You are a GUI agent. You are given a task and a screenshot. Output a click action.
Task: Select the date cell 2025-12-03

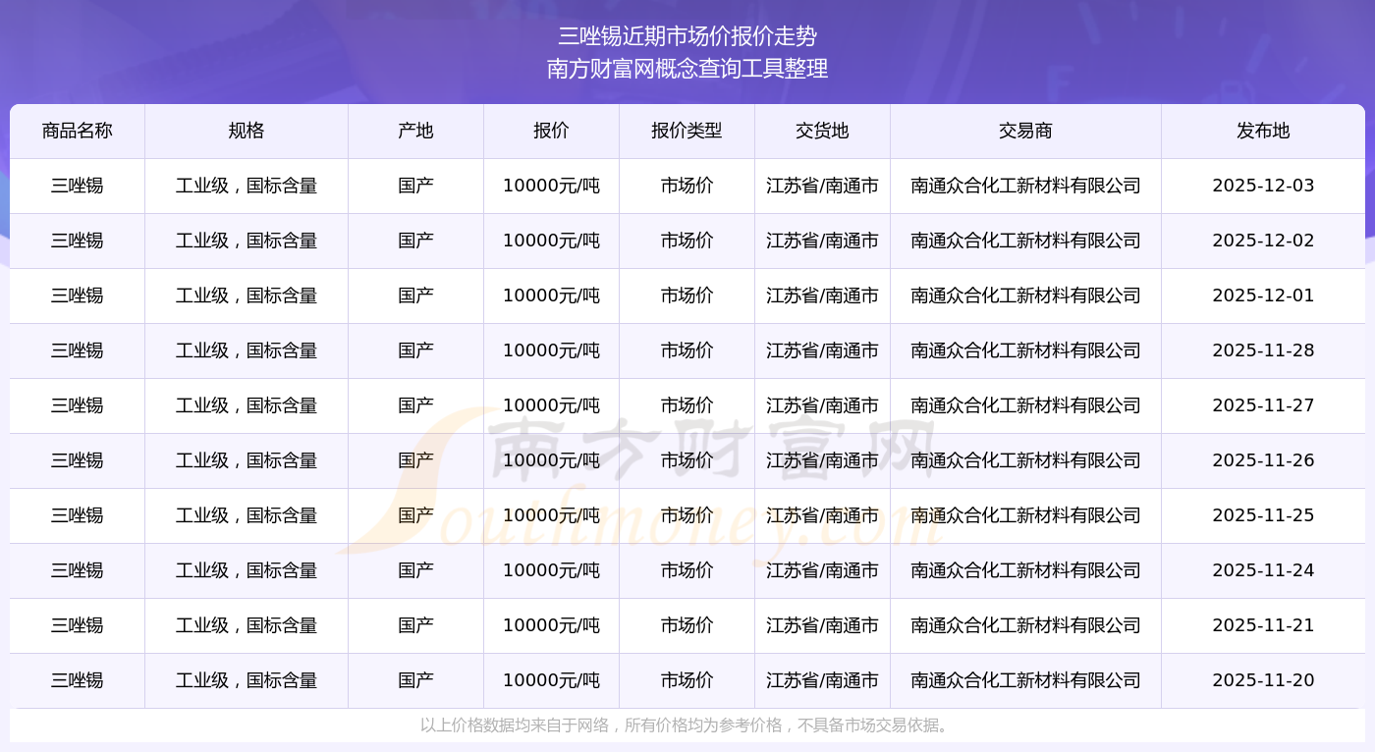coord(1263,186)
